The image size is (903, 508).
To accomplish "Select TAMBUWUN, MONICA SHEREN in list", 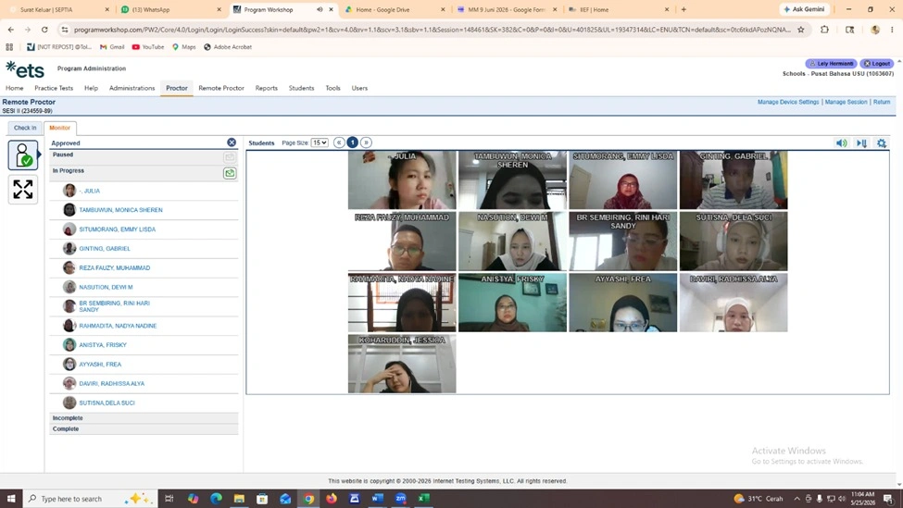I will (x=120, y=210).
